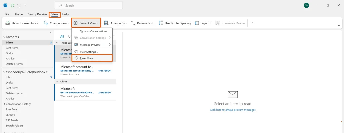
Task: Open the Microsoft account security email dated 4/15/2026
Action: [85, 70]
